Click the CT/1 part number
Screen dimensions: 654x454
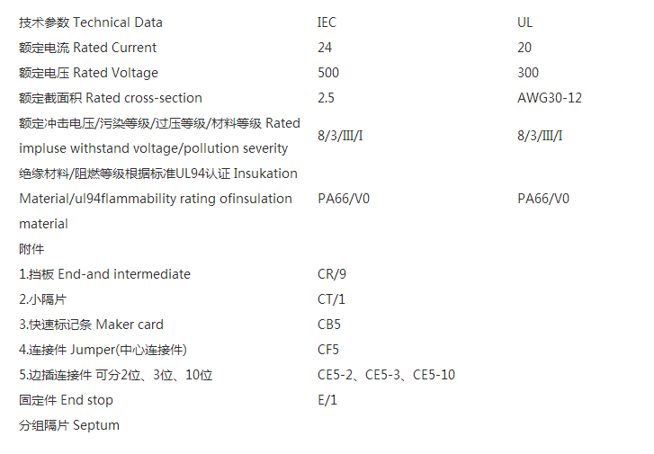tap(331, 299)
